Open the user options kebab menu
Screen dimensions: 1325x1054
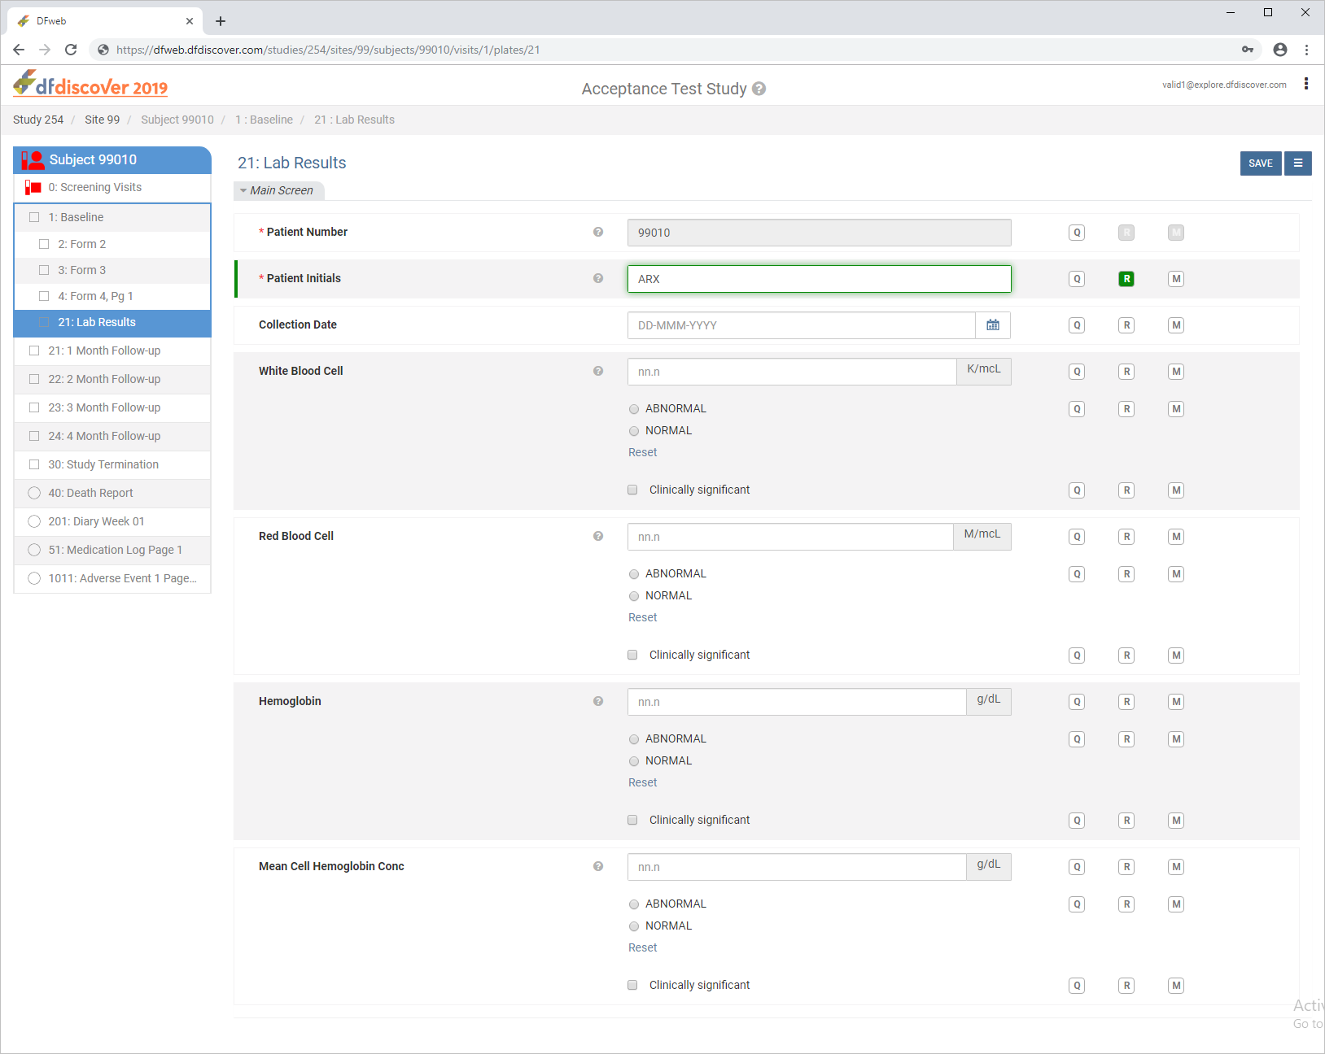coord(1306,84)
